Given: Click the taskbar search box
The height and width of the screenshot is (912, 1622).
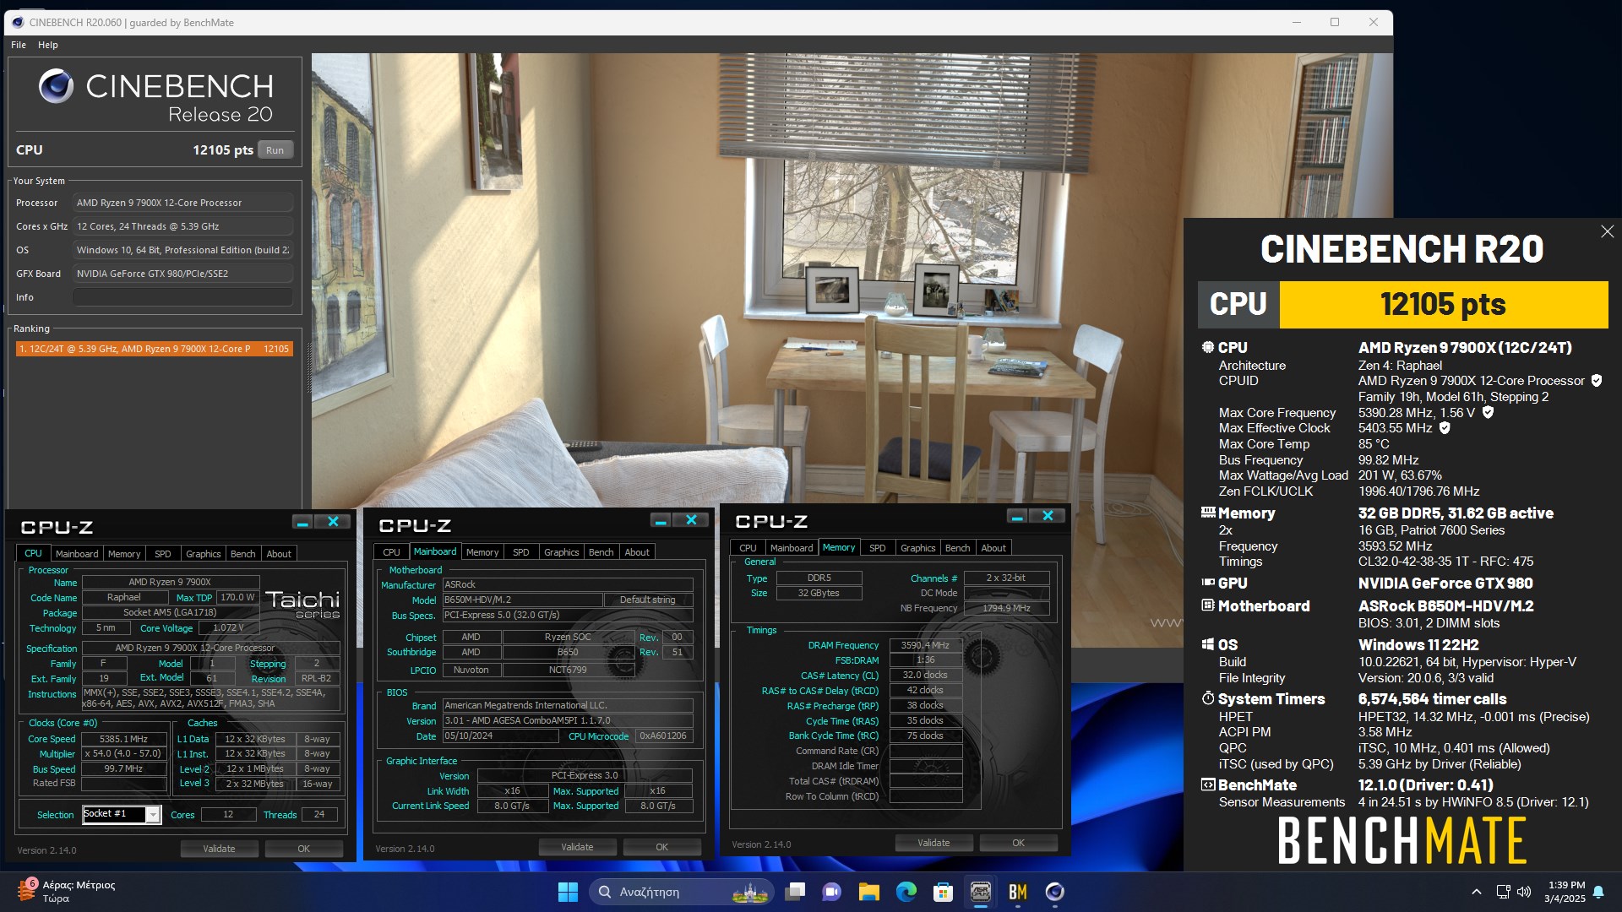Looking at the screenshot, I should coord(681,892).
